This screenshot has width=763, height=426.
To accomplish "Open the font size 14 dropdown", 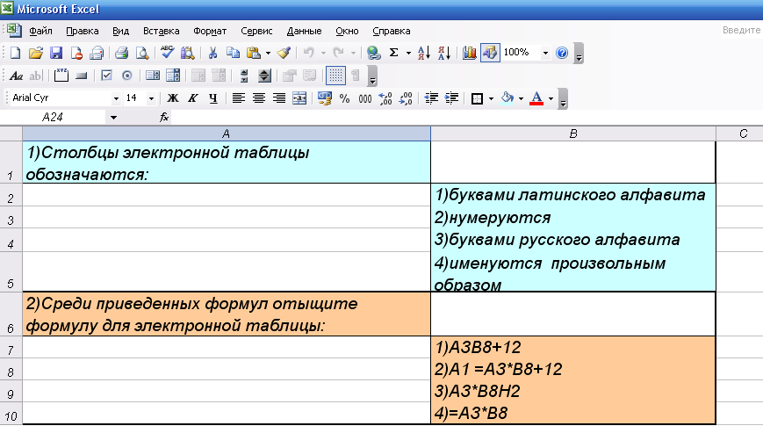I will pos(151,99).
